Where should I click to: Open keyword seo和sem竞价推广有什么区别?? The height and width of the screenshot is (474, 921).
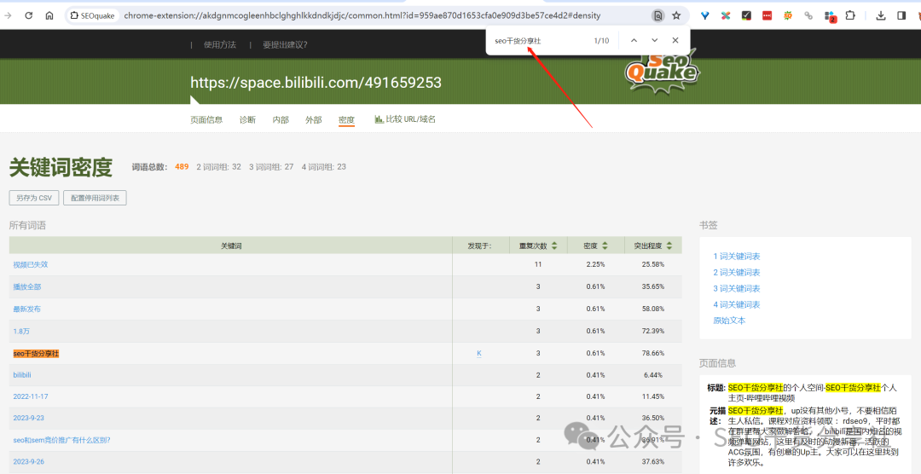(61, 440)
